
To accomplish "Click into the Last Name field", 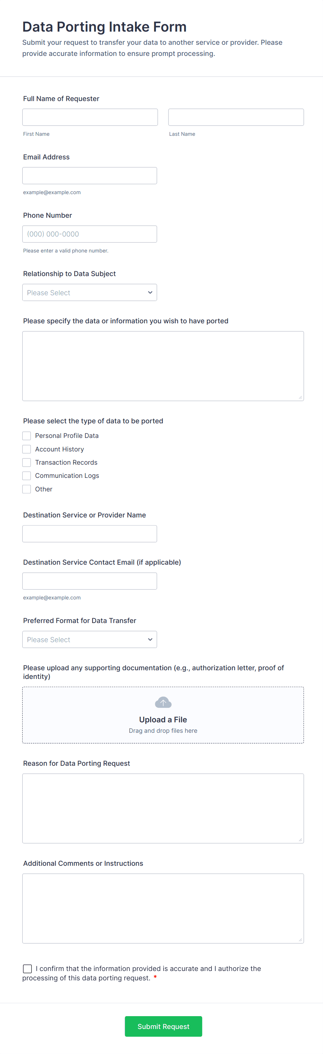I will point(236,117).
